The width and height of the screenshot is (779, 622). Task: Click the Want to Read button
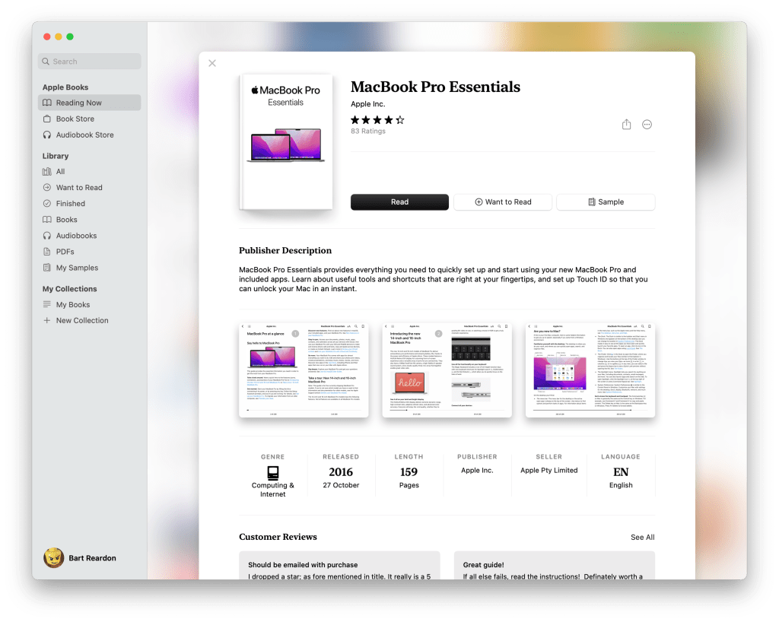click(503, 202)
